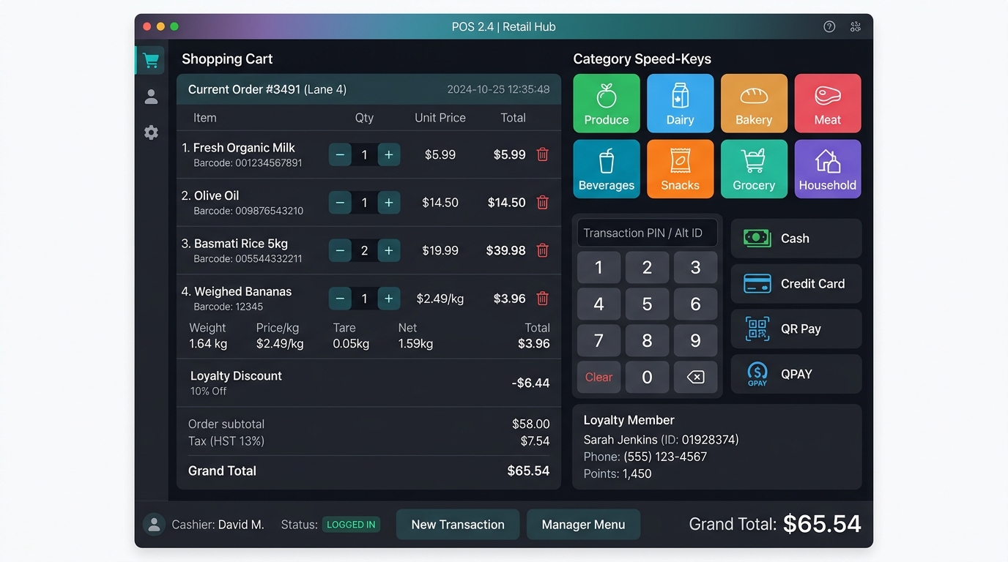Screen dimensions: 1008x562
Task: Open the Manager Menu
Action: point(583,525)
